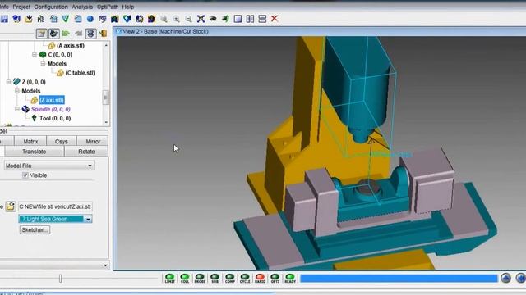Click the Zoom Out magnifier icon
The width and height of the screenshot is (526, 295).
[188, 19]
